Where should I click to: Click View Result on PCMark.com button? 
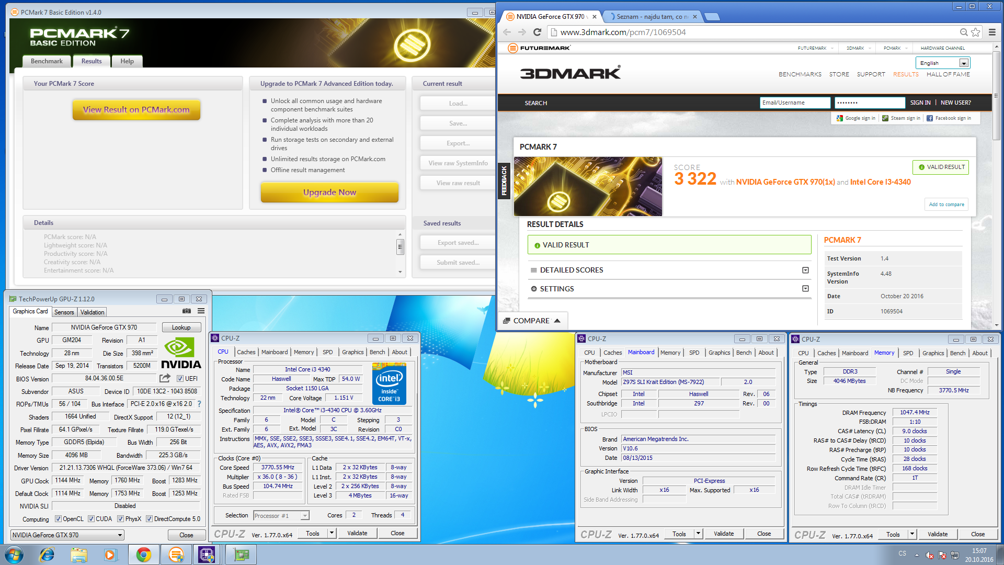pyautogui.click(x=136, y=110)
